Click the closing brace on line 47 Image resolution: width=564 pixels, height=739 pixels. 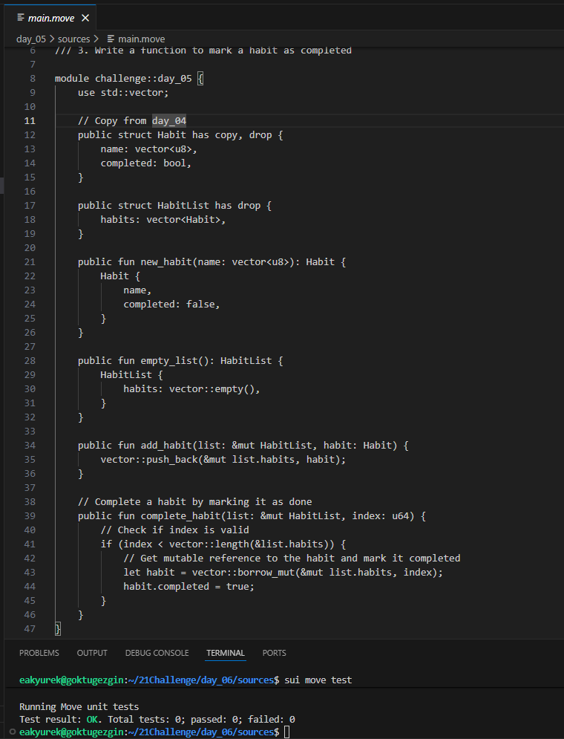coord(57,629)
